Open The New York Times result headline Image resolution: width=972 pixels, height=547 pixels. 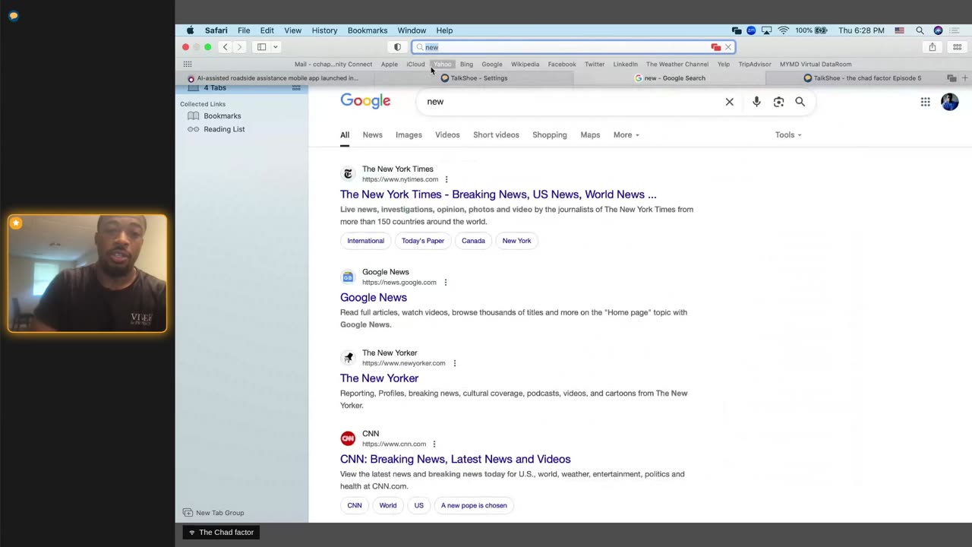click(498, 194)
